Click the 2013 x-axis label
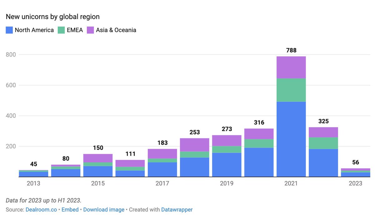Screen dimensions: 375x216 pyautogui.click(x=34, y=183)
